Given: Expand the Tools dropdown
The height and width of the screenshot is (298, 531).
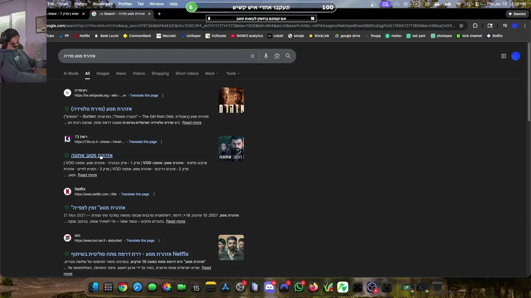Looking at the screenshot, I should (x=232, y=73).
